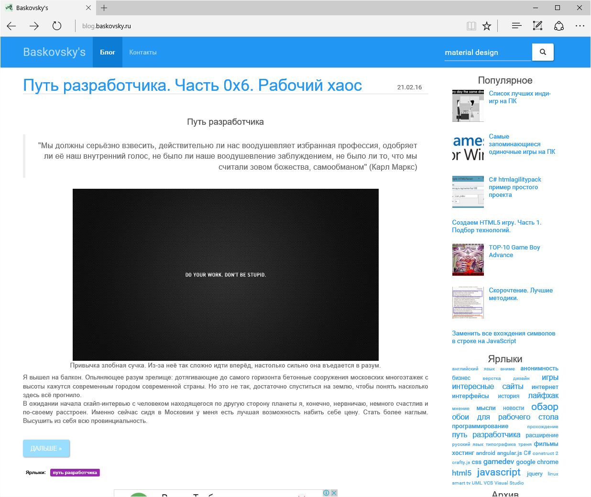Click the Скорочтение thumbnail
Viewport: 591px width, 497px height.
[468, 303]
